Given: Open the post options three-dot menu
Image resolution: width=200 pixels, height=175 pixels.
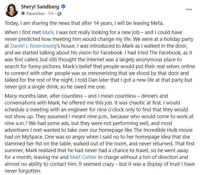Looking at the screenshot, I should point(189,9).
